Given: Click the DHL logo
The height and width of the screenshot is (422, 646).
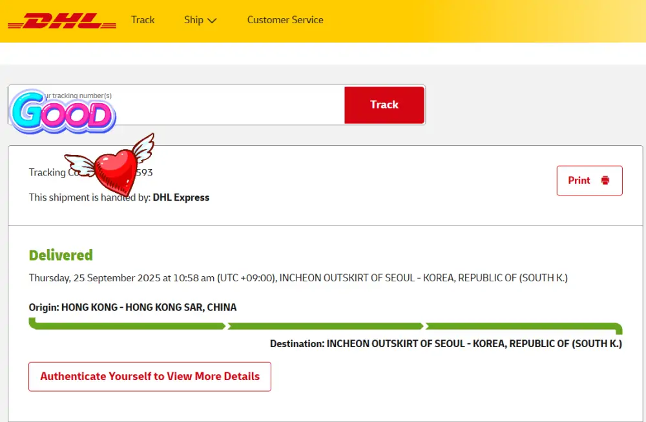Looking at the screenshot, I should point(62,21).
